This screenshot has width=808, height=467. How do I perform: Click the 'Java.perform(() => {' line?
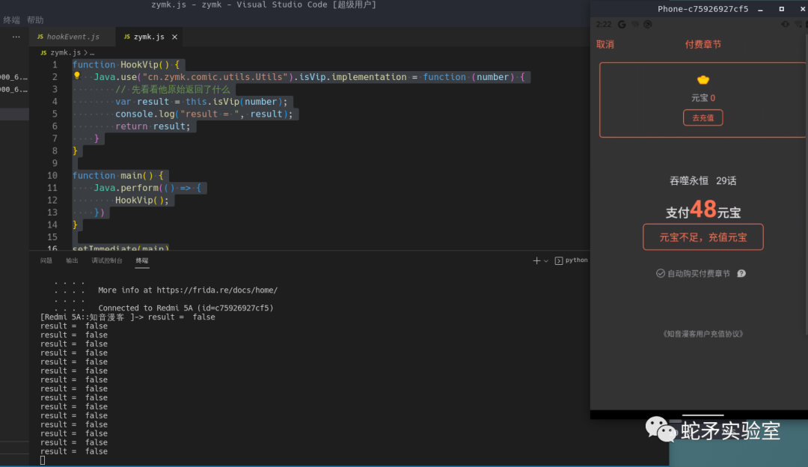(147, 188)
